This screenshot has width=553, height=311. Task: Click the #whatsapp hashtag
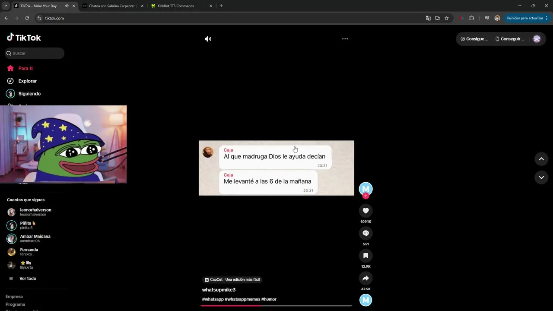213,299
